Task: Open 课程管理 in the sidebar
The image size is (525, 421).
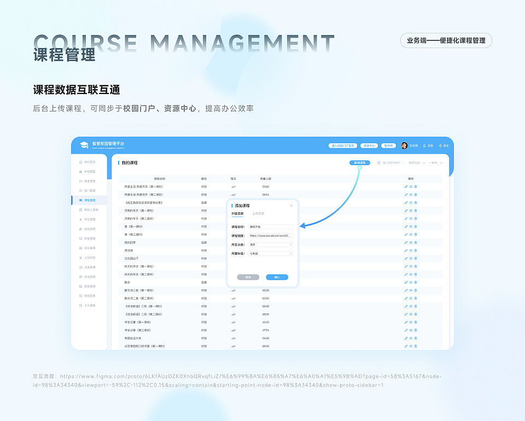Action: (x=89, y=200)
